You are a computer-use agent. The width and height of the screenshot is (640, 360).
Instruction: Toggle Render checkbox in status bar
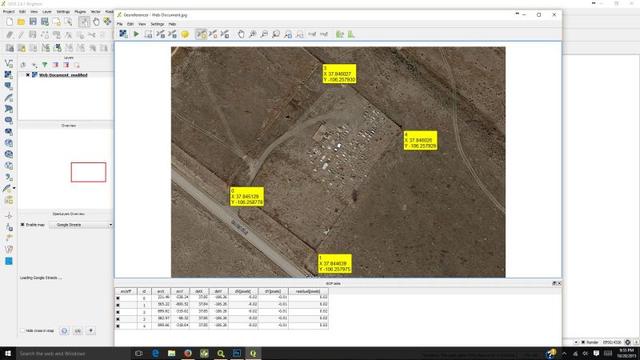click(x=583, y=342)
